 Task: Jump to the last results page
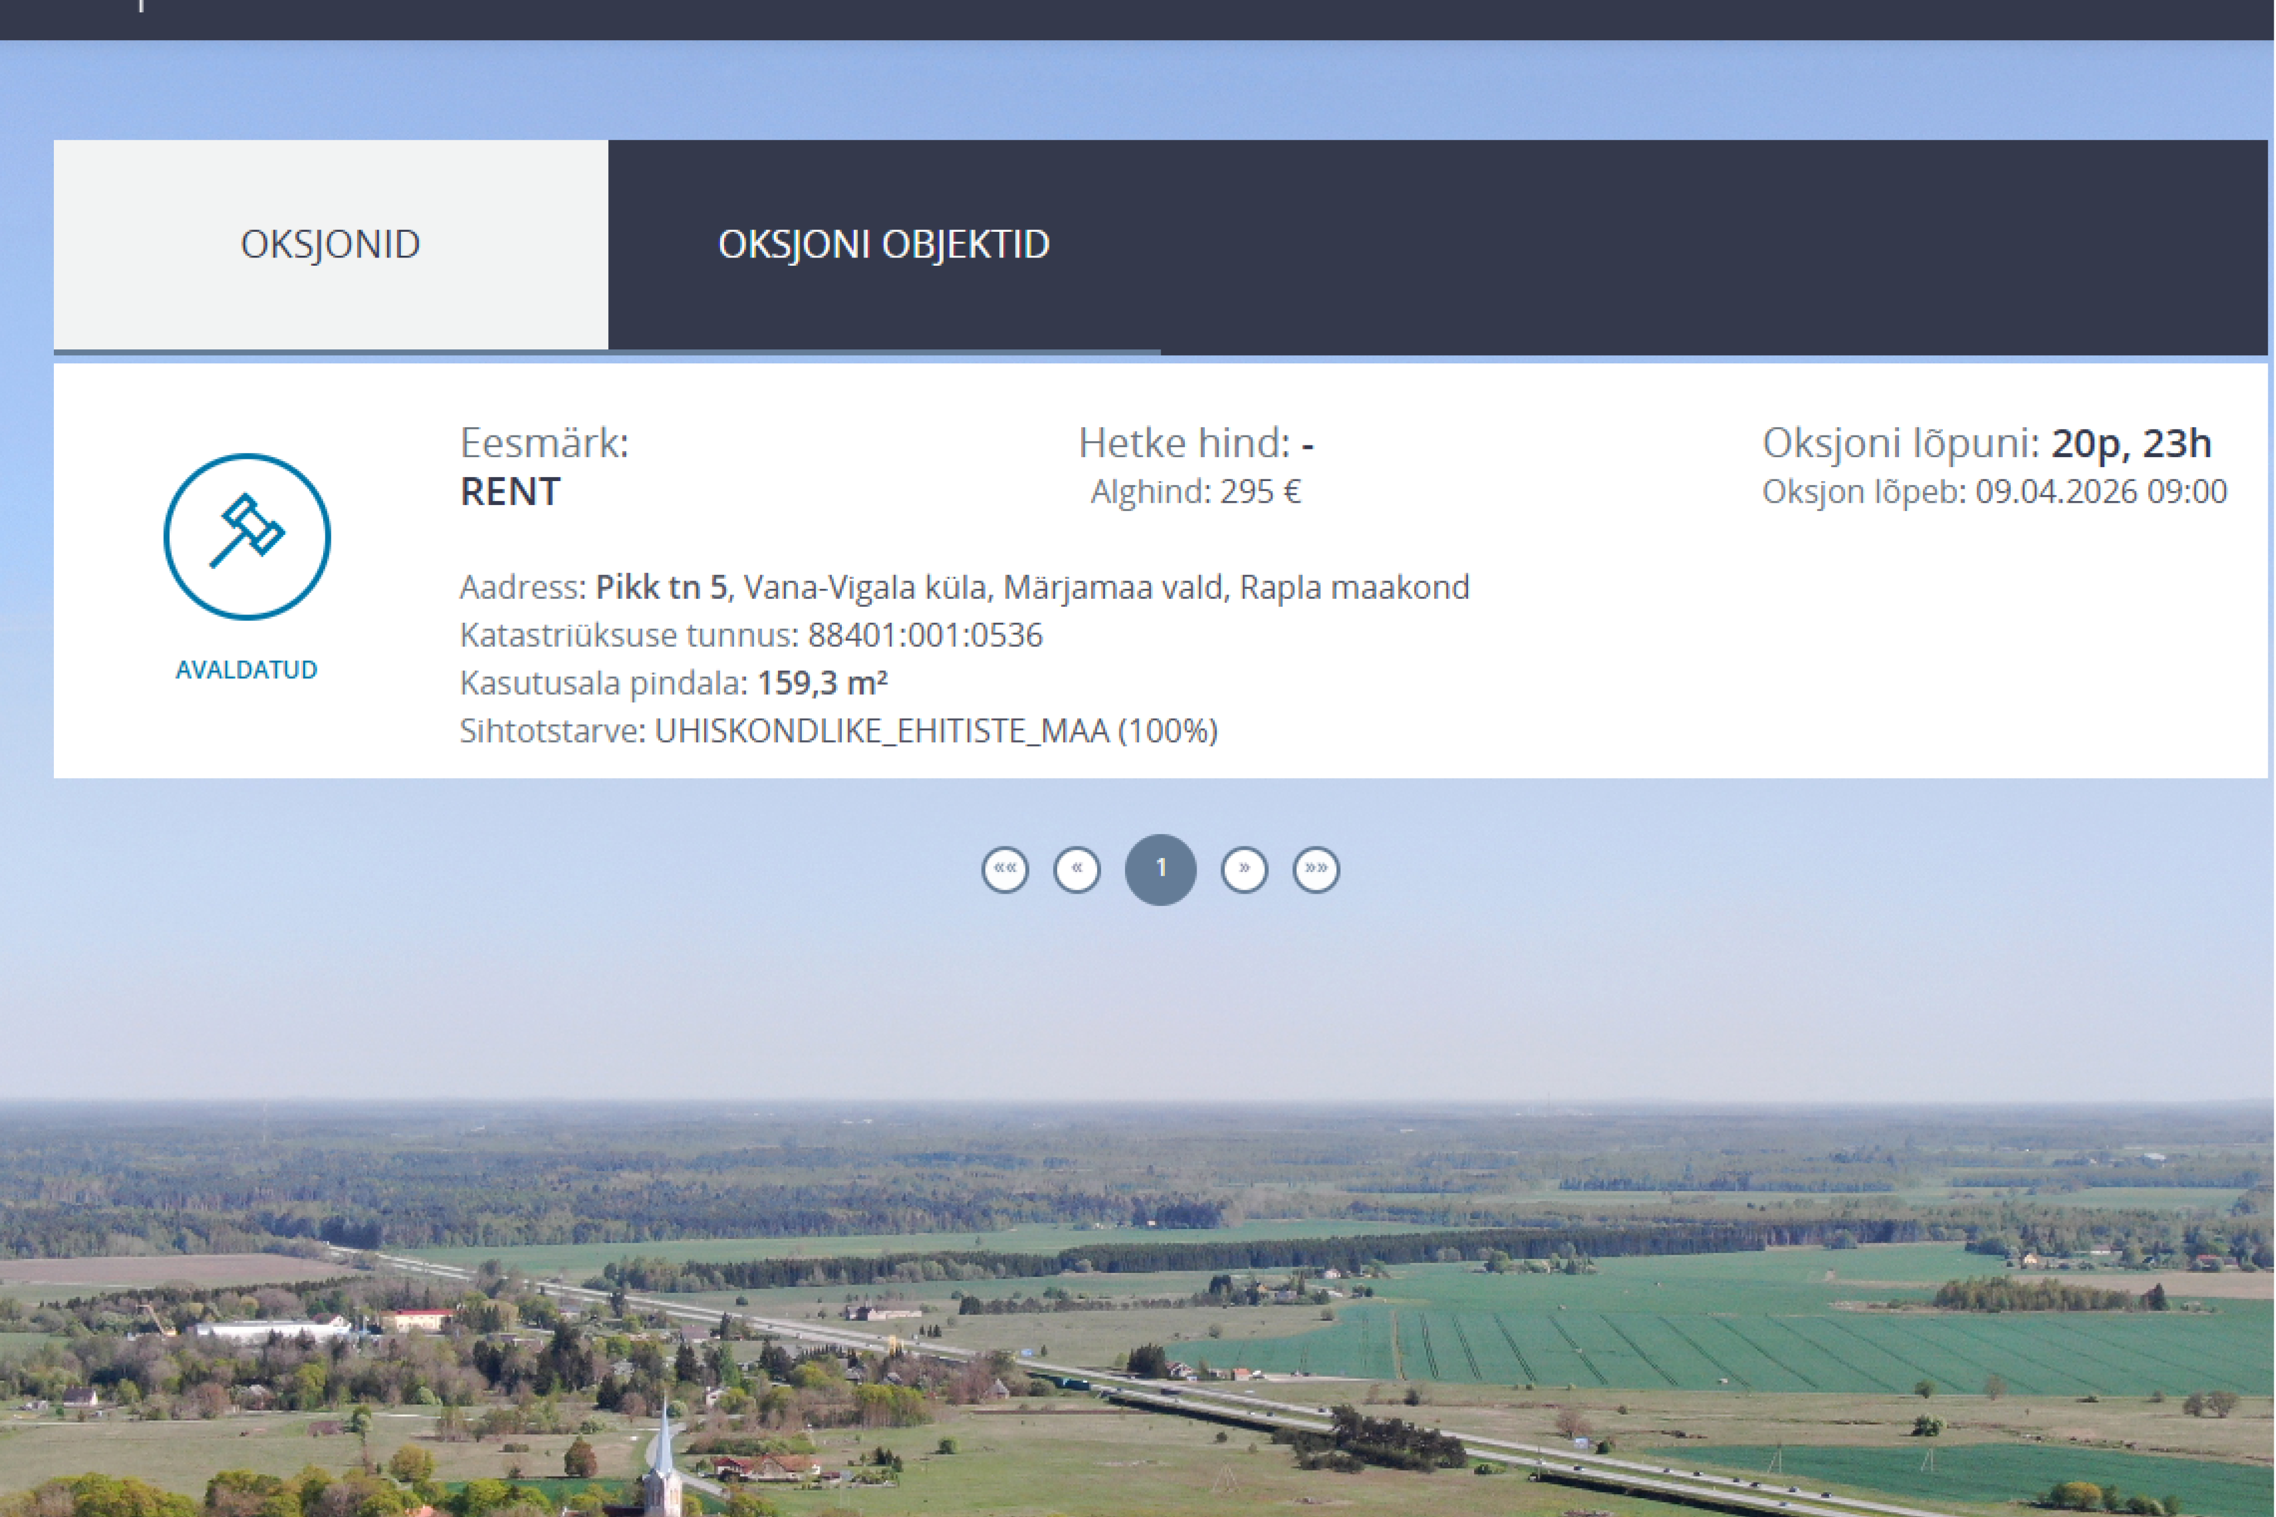1315,869
